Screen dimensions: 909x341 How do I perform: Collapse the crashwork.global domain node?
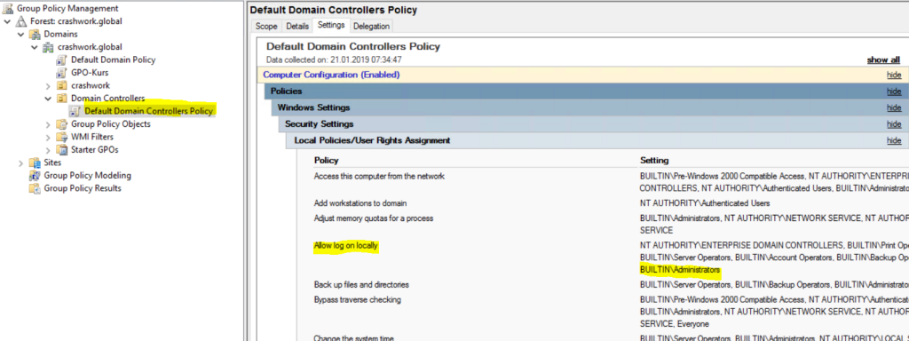[35, 46]
